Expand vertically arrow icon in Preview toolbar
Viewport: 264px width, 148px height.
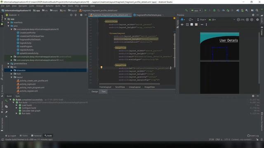coord(206,25)
